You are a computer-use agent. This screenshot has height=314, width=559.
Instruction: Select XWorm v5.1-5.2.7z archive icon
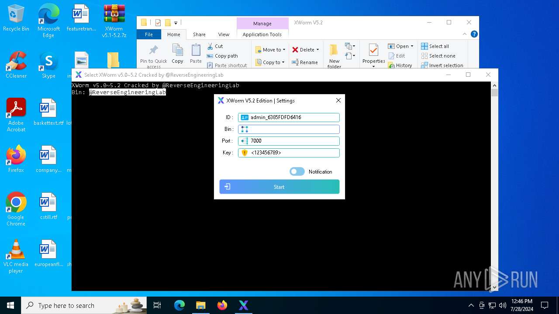tap(114, 20)
